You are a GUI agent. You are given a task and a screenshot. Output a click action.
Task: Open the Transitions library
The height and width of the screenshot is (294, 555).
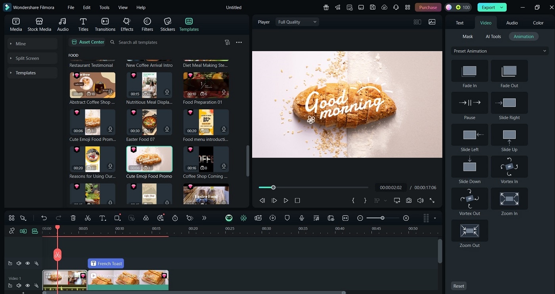[105, 25]
